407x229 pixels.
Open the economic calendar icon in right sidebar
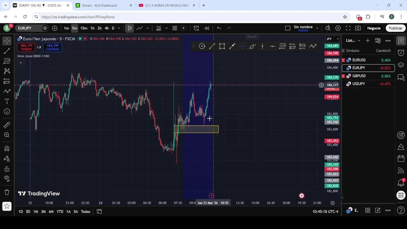pyautogui.click(x=401, y=159)
